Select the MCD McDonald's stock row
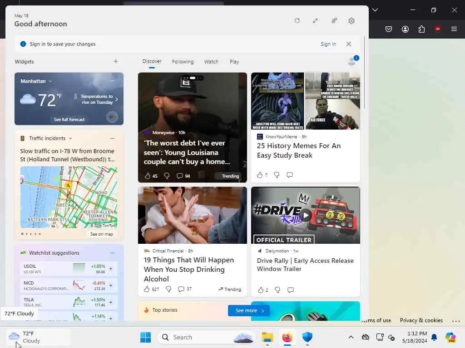 point(69,285)
